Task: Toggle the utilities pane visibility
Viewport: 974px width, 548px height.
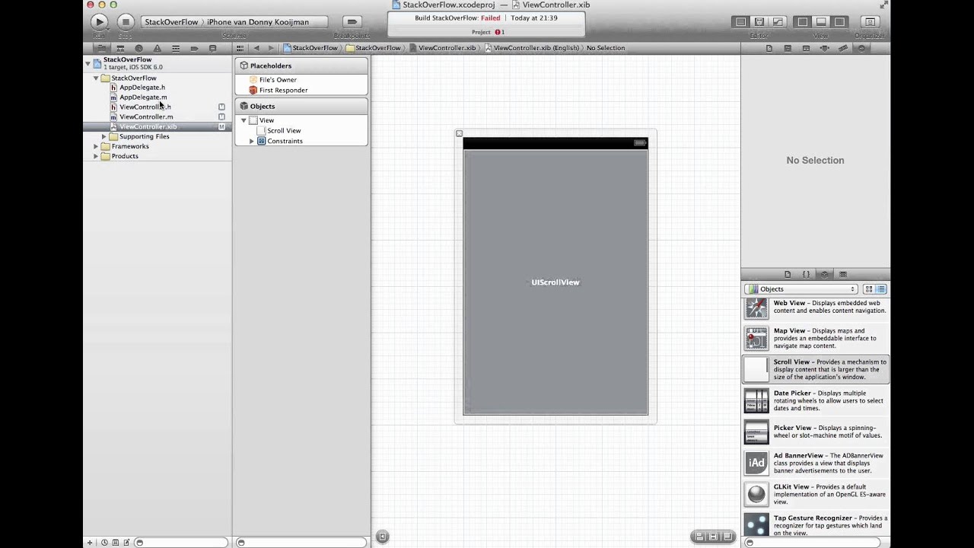Action: tap(839, 22)
